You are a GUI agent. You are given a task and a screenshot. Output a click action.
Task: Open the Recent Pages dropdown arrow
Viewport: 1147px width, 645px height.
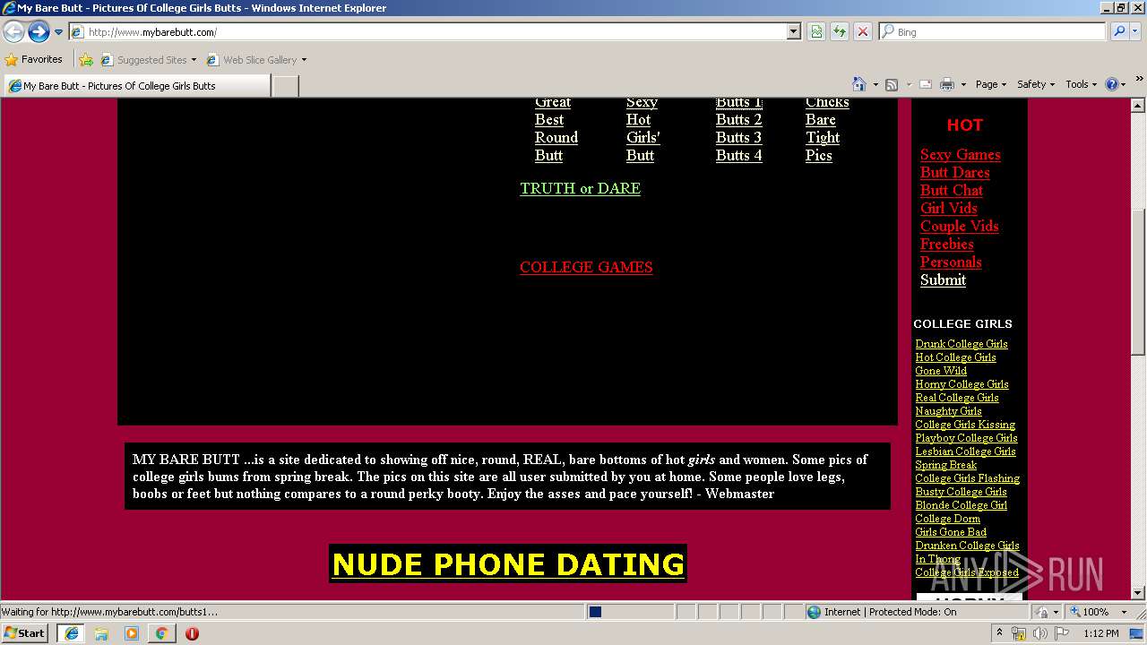(x=58, y=32)
